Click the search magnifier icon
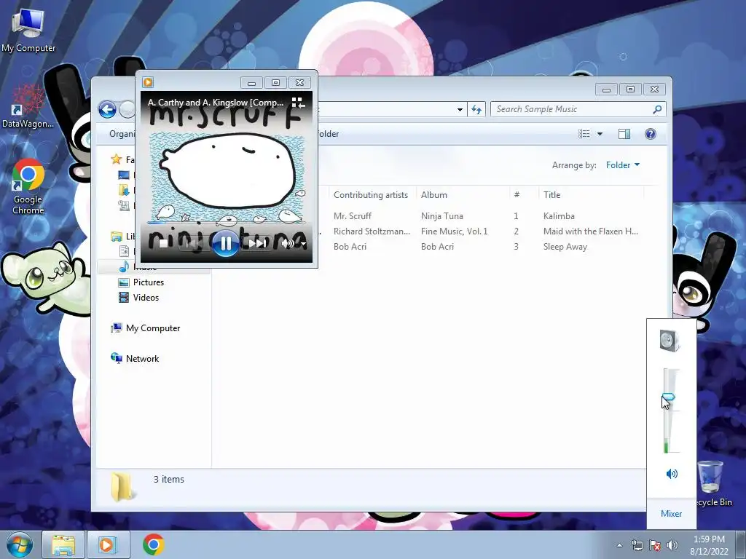 tap(657, 109)
